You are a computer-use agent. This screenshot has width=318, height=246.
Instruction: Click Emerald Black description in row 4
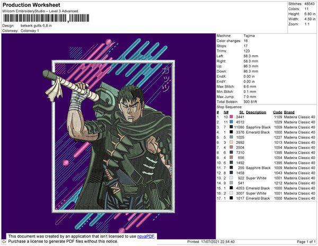(x=258, y=132)
